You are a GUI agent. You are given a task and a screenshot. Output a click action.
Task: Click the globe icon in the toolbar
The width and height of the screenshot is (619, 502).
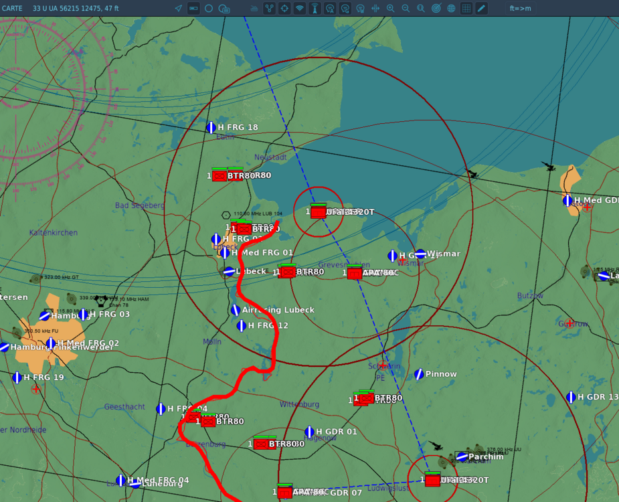(450, 8)
